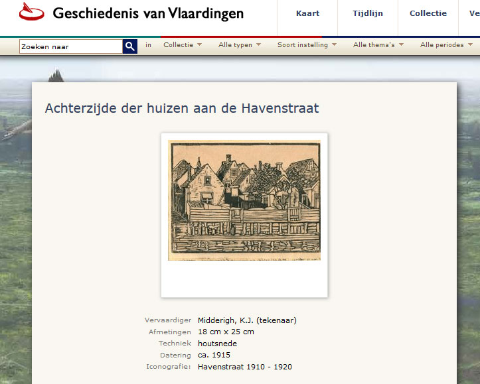Expand the Collectie filter dropdown
Viewport: 480px width, 384px height.
(x=182, y=45)
